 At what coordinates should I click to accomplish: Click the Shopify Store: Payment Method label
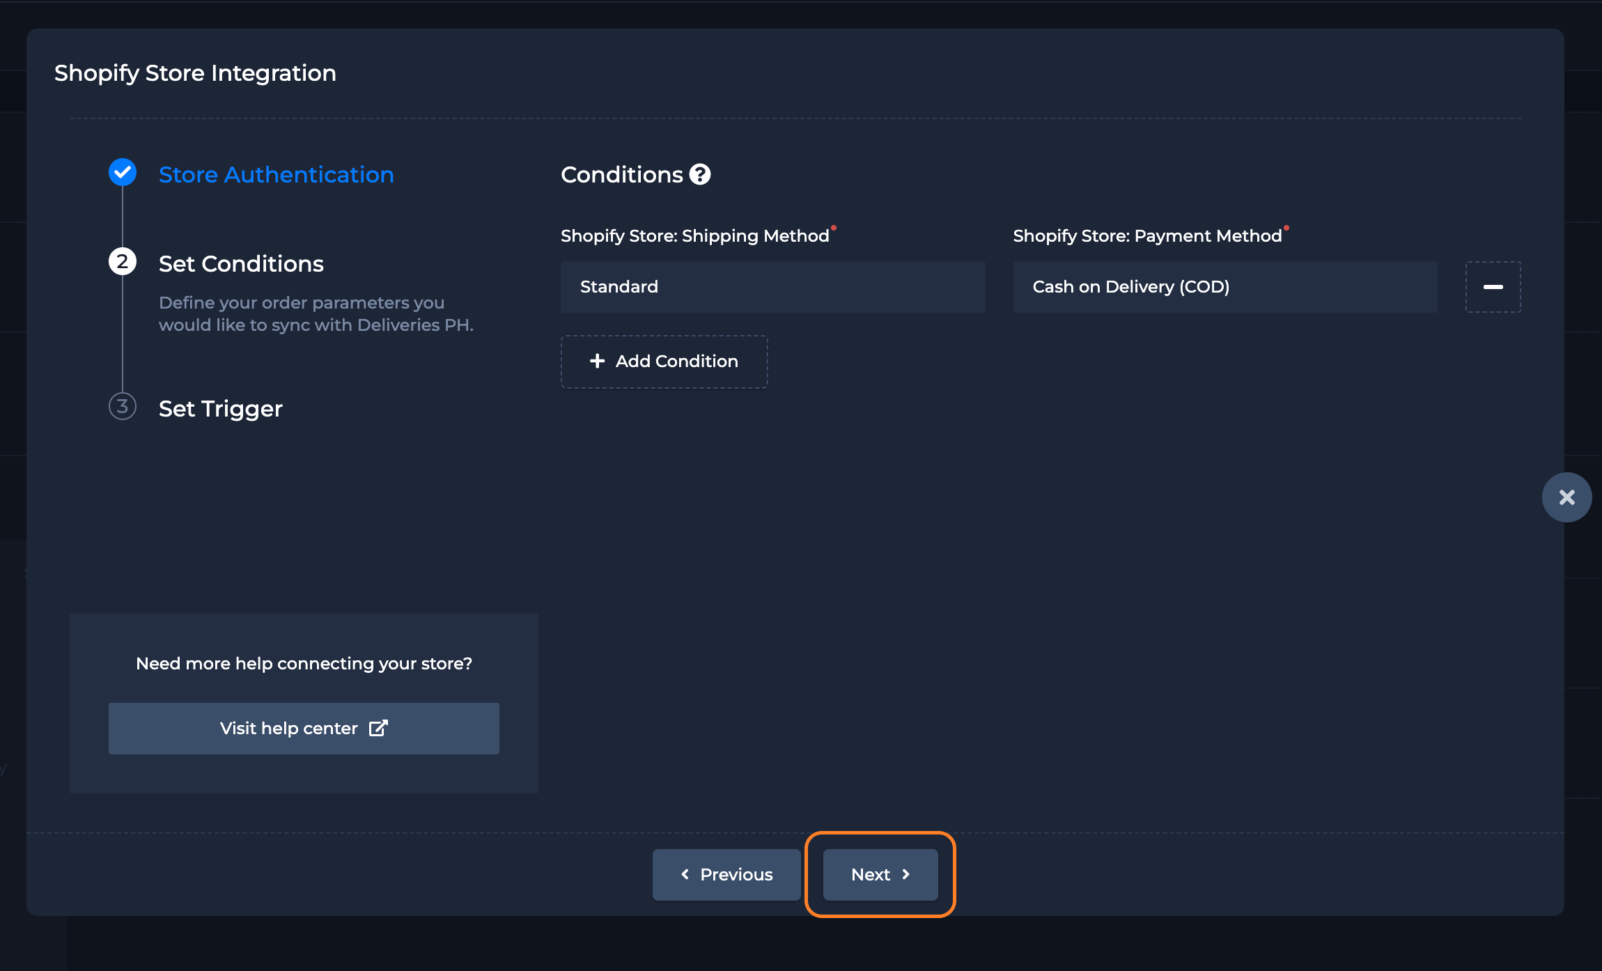(1148, 236)
